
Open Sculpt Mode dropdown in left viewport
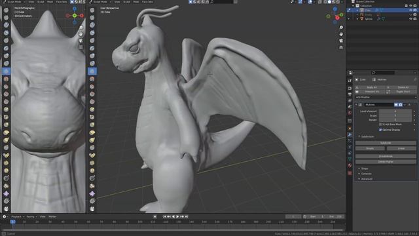pos(14,2)
